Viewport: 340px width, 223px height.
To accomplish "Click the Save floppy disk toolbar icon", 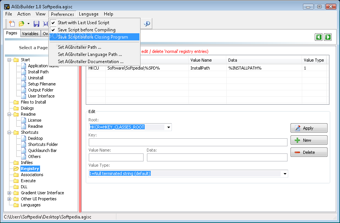I will pyautogui.click(x=36, y=23).
